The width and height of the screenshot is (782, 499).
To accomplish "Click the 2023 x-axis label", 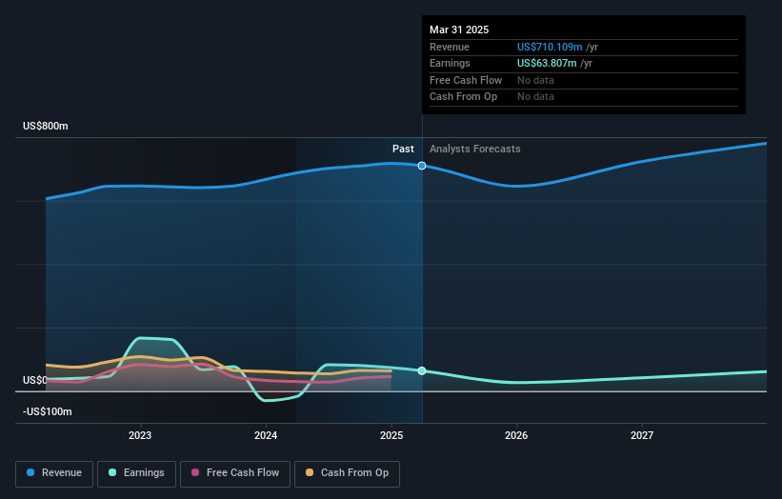I will [x=140, y=435].
